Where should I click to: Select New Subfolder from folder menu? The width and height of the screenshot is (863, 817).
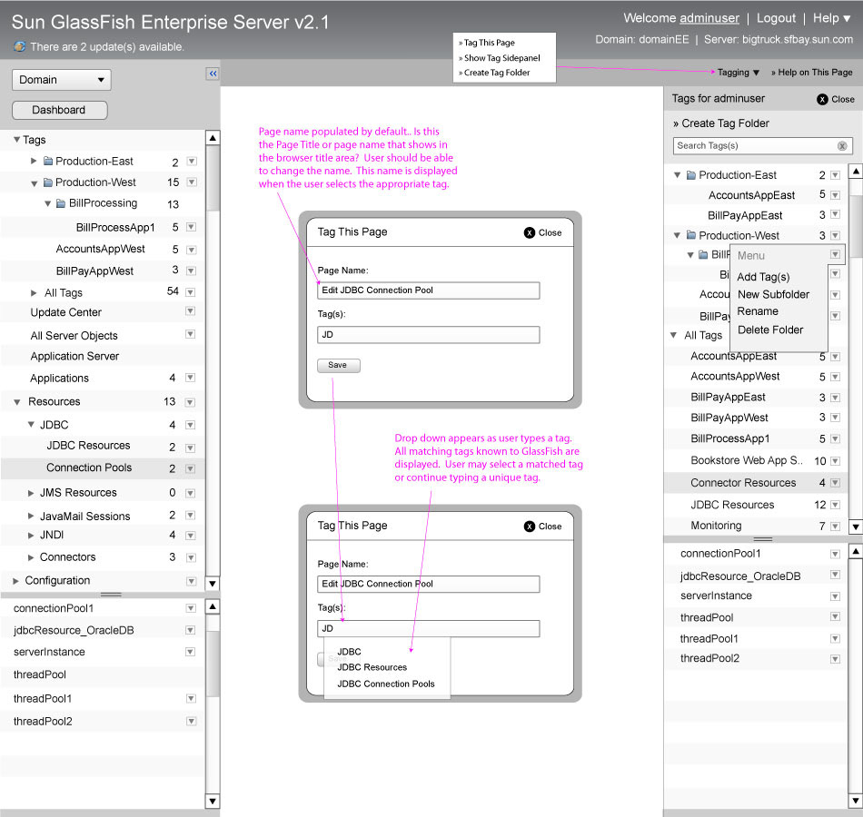pos(773,294)
